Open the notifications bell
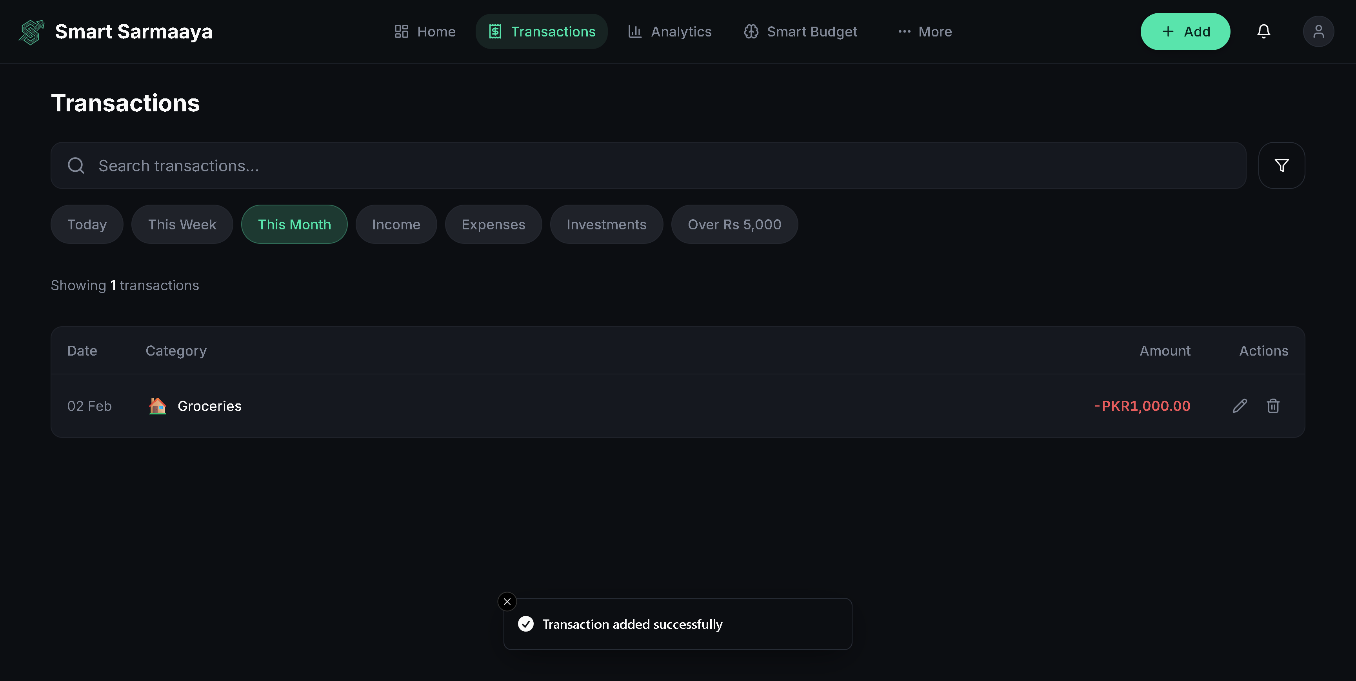The image size is (1356, 681). (1263, 32)
